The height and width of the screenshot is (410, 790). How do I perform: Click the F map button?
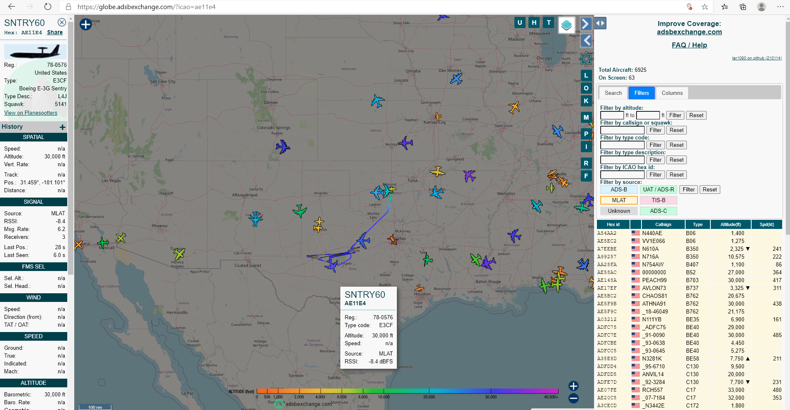[586, 176]
